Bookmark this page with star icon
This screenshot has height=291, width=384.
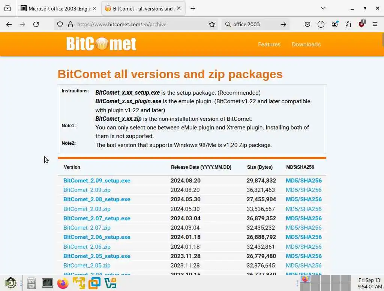[212, 24]
